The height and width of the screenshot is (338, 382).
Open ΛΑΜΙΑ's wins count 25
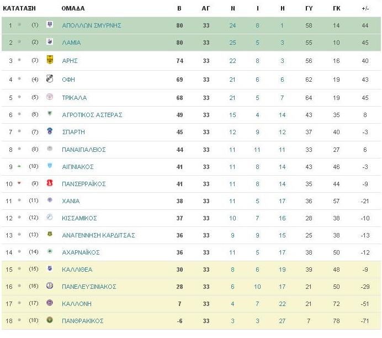232,43
